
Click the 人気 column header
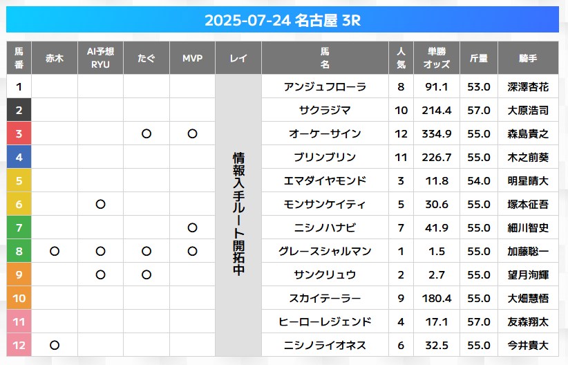pyautogui.click(x=401, y=58)
